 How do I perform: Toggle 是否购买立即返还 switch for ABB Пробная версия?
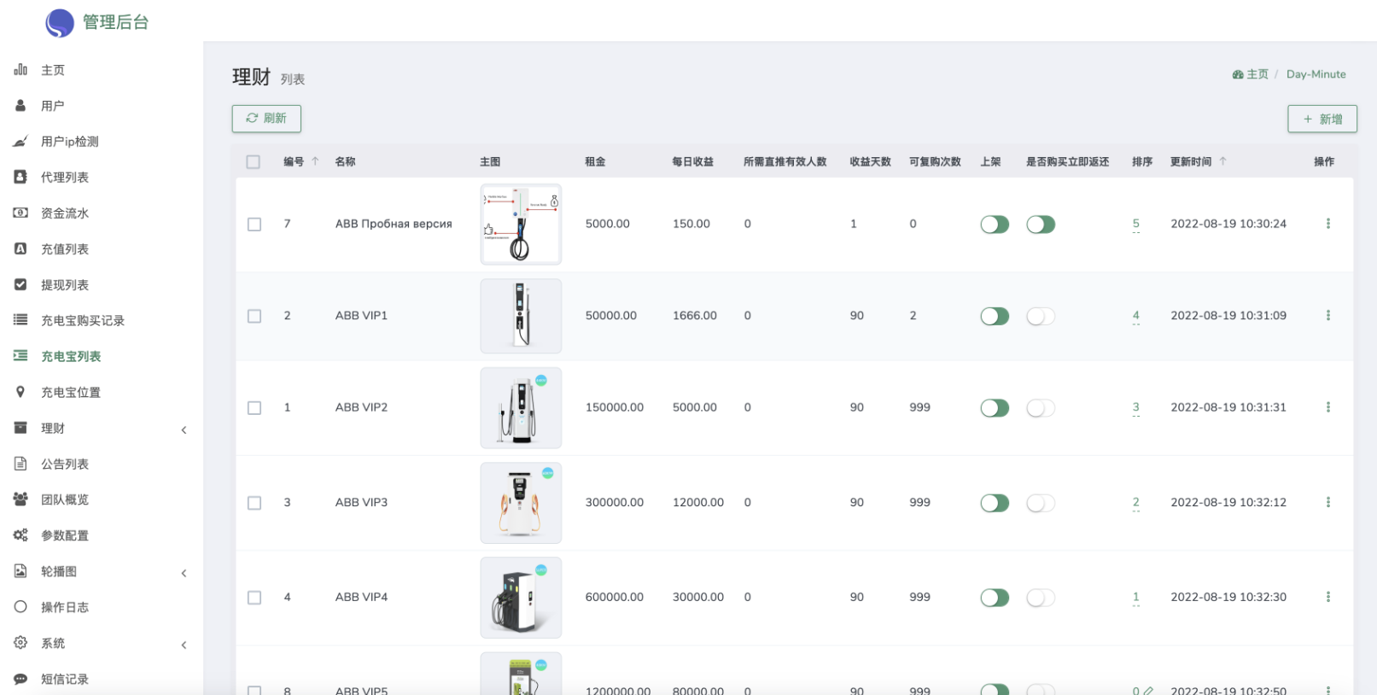point(1041,225)
